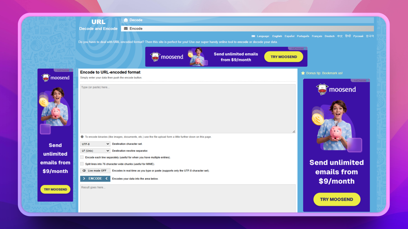Click AdChoices label on top banner ad
This screenshot has width=408, height=229.
[297, 48]
